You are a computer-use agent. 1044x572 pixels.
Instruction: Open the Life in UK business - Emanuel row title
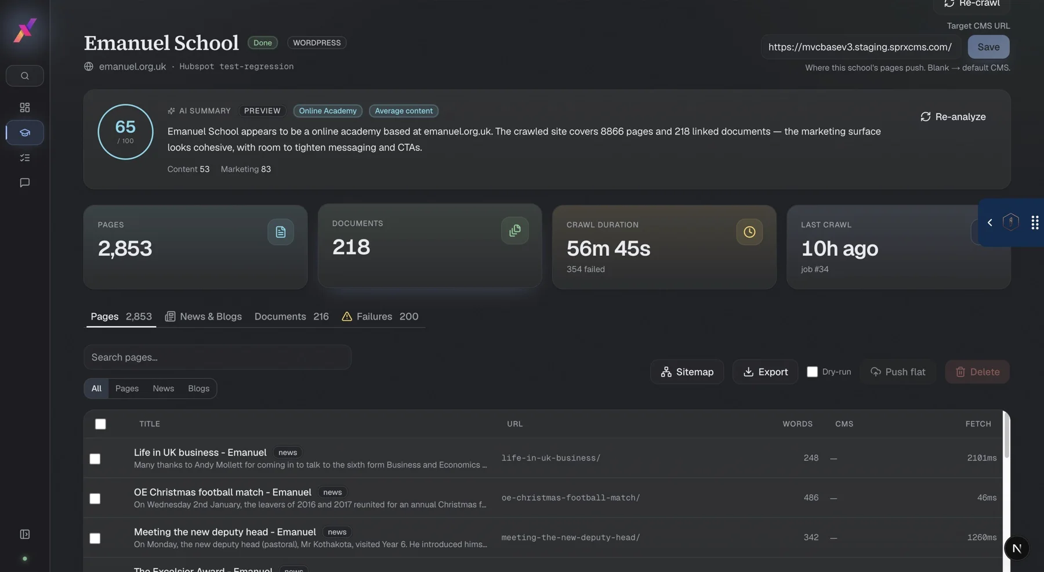(x=200, y=452)
